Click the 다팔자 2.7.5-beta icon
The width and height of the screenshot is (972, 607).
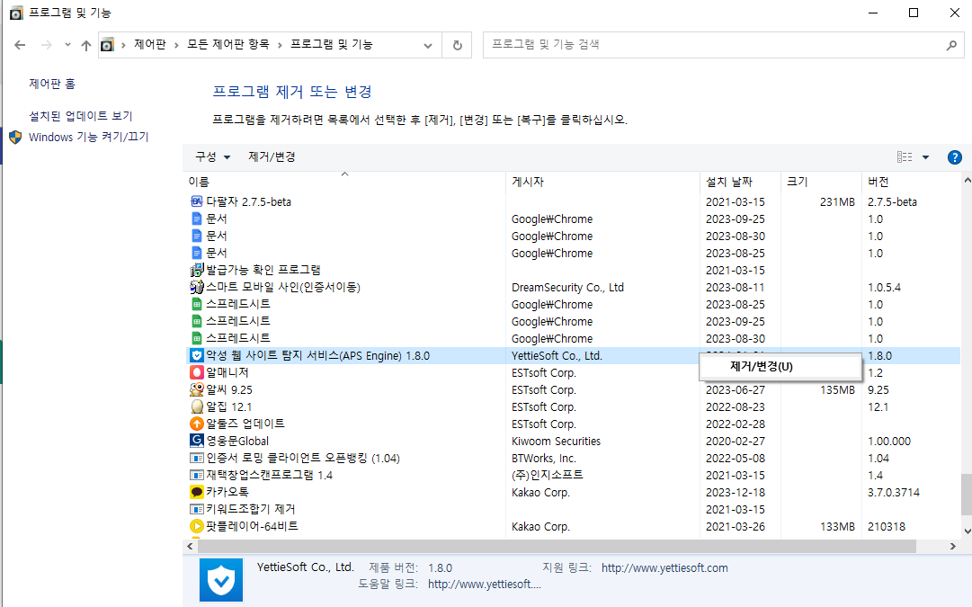197,201
